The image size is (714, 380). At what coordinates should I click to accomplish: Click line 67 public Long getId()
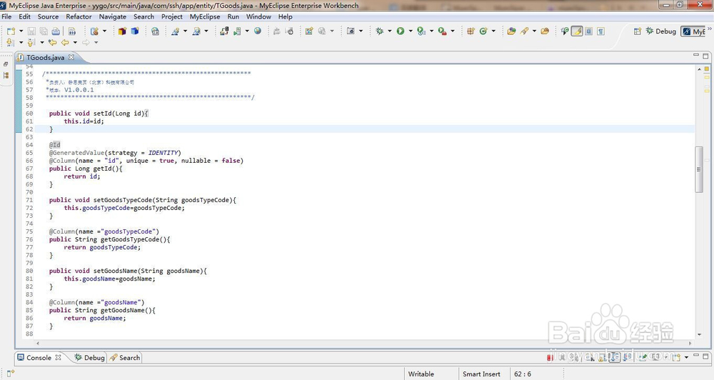86,169
